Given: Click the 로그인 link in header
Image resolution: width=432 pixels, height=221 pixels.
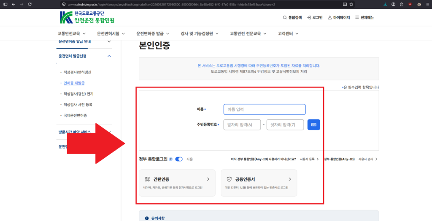Looking at the screenshot, I should (315, 18).
